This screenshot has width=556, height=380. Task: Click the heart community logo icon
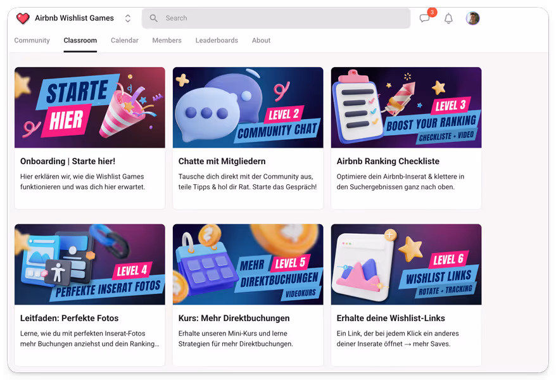pos(23,18)
